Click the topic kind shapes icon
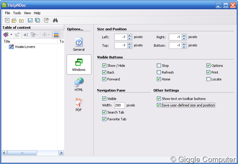238x164 pixels. point(33,35)
